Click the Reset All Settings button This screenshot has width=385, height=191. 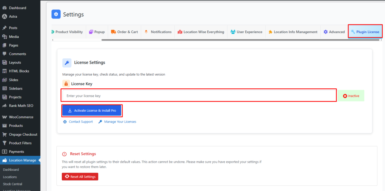tap(80, 177)
